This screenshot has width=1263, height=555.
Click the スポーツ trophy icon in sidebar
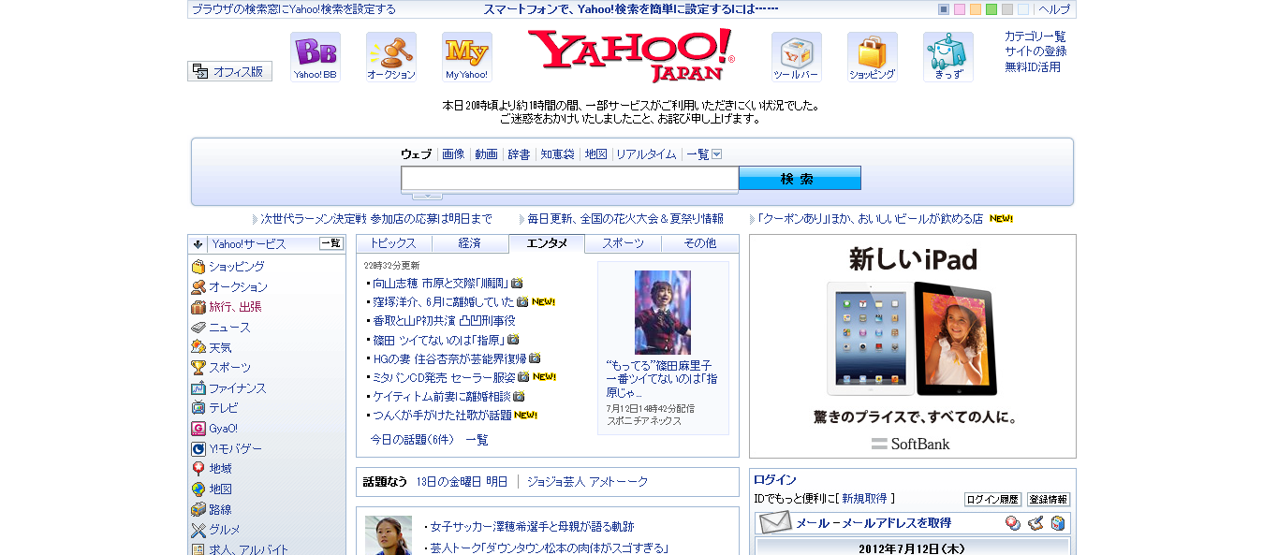[198, 368]
